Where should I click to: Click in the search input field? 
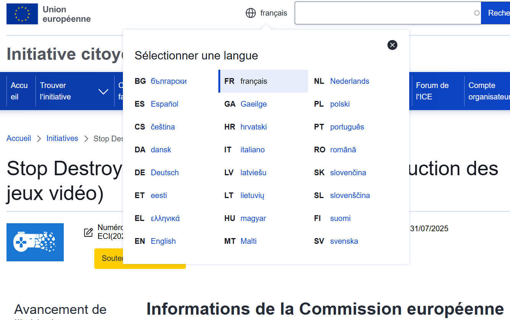click(x=388, y=13)
